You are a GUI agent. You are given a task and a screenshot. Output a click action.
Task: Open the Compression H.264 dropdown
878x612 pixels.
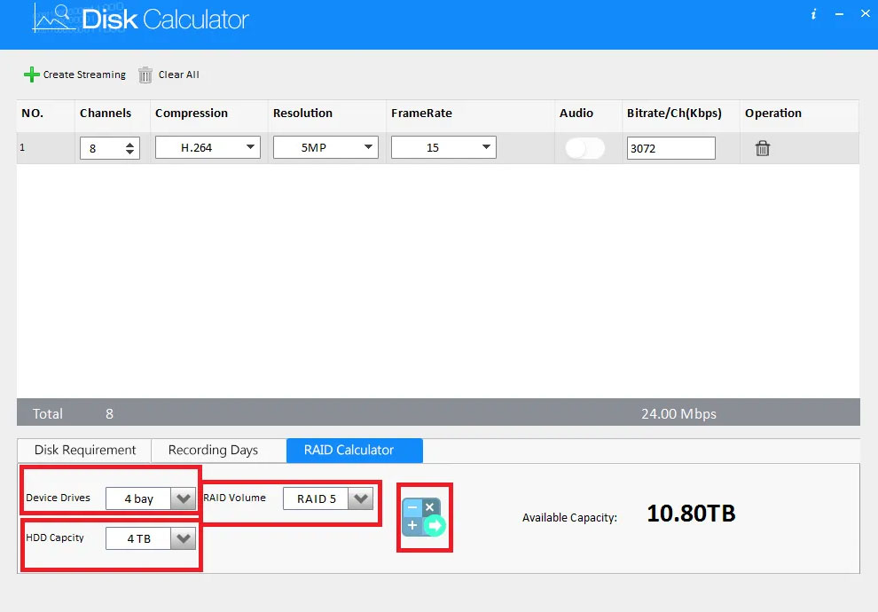point(208,147)
